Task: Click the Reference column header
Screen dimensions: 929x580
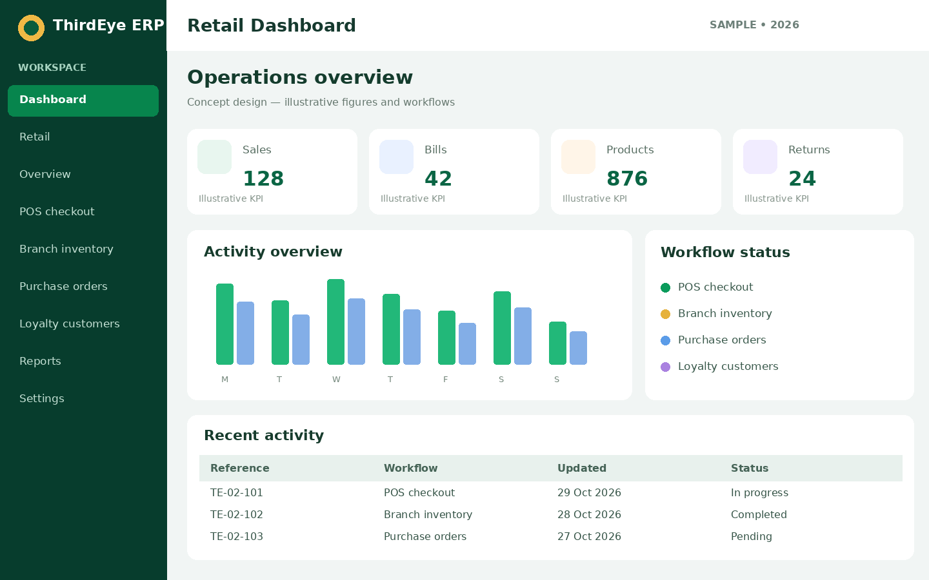Action: click(239, 468)
